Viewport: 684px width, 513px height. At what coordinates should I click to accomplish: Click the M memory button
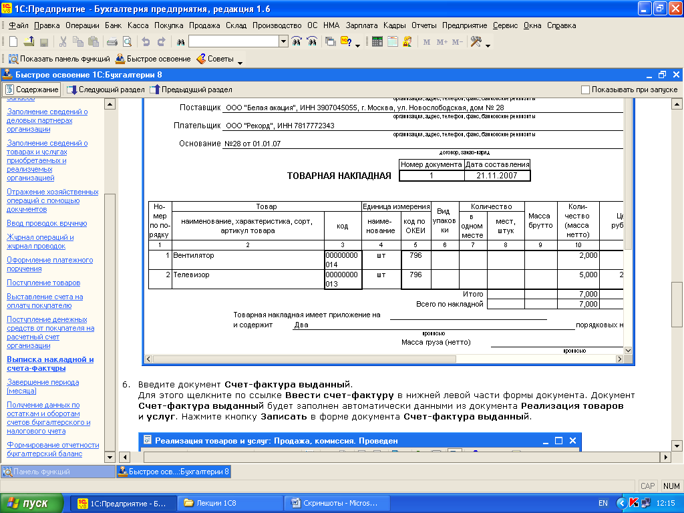[x=427, y=42]
